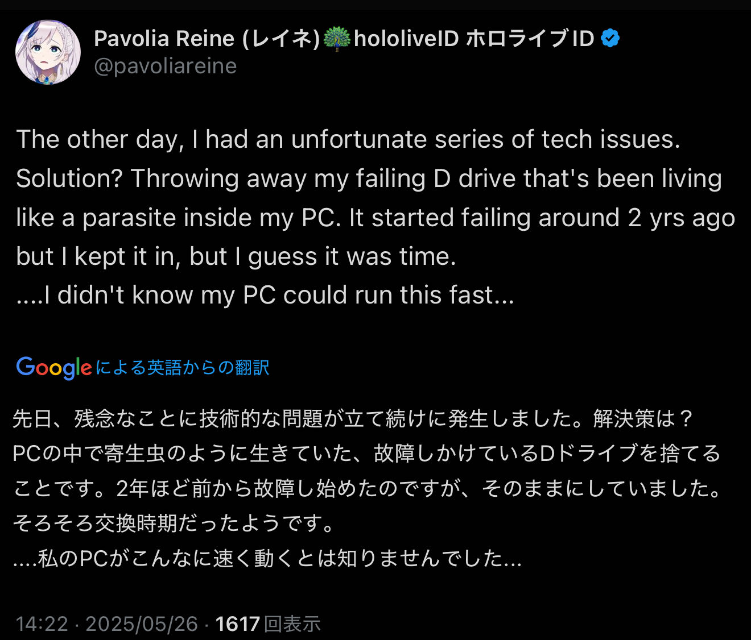751x640 pixels.
Task: Click the (レイネ) part of the name
Action: pyautogui.click(x=281, y=39)
